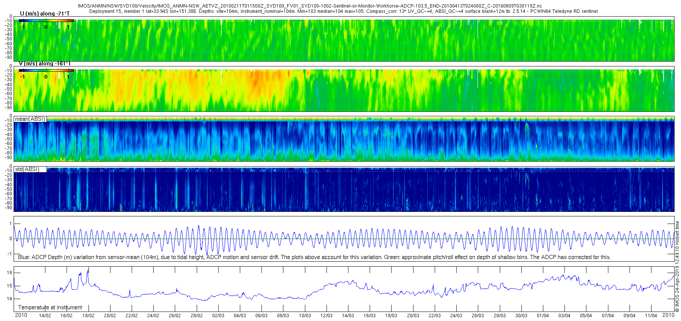Select the 'U (m/s) along -71°T' panel title
Viewport: 681px width, 321px height.
(x=45, y=14)
